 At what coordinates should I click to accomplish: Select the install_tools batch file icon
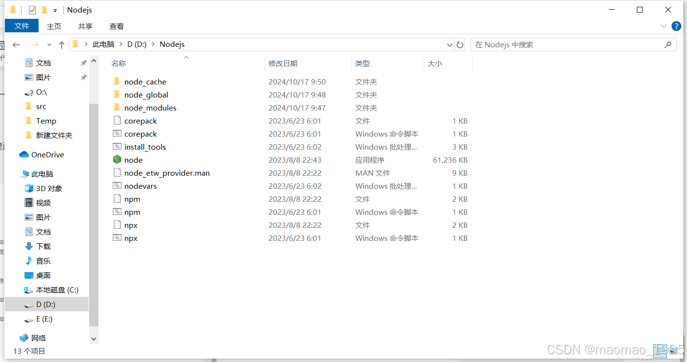117,147
